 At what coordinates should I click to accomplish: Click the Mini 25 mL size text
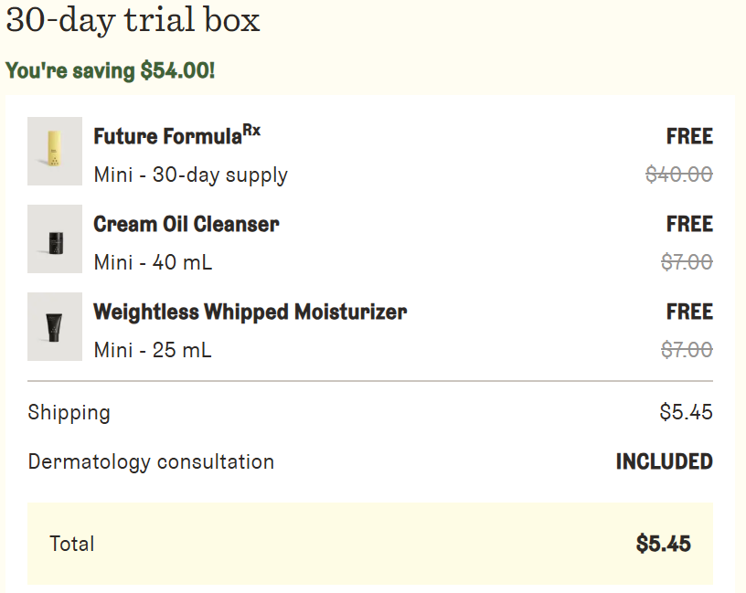pos(153,350)
